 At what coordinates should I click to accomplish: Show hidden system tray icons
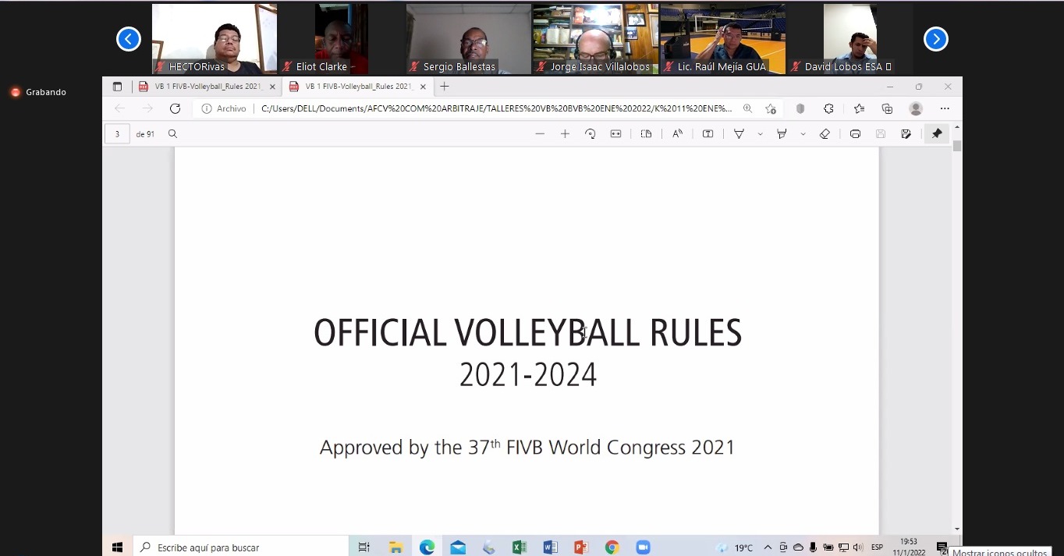[x=768, y=547]
